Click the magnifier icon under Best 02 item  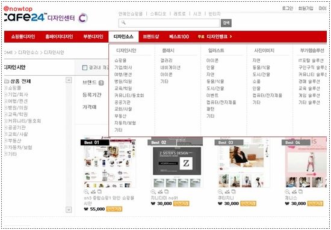[153, 192]
